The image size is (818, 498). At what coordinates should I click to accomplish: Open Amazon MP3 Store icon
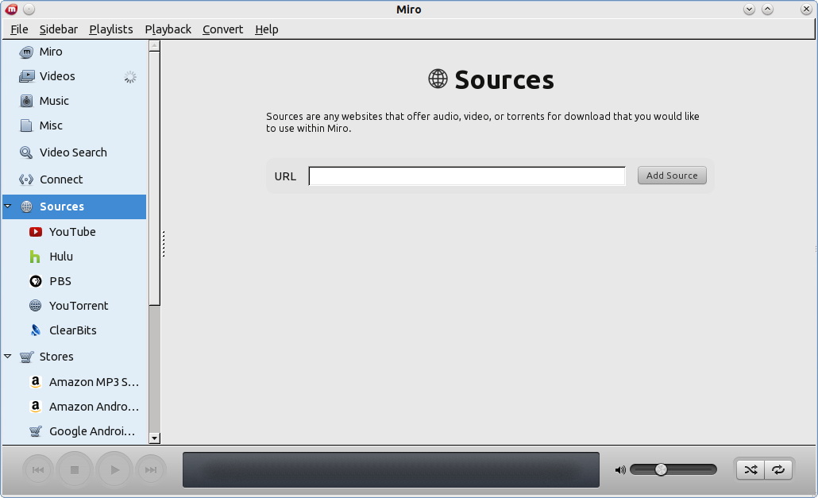[x=36, y=382]
